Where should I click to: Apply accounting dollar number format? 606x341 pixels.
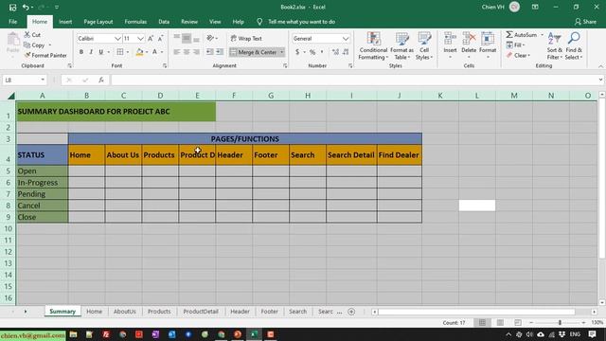coord(297,52)
